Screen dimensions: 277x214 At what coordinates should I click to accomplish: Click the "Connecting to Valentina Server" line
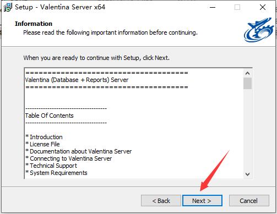69,158
